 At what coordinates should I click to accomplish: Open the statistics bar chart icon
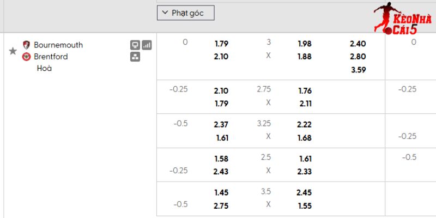147,45
